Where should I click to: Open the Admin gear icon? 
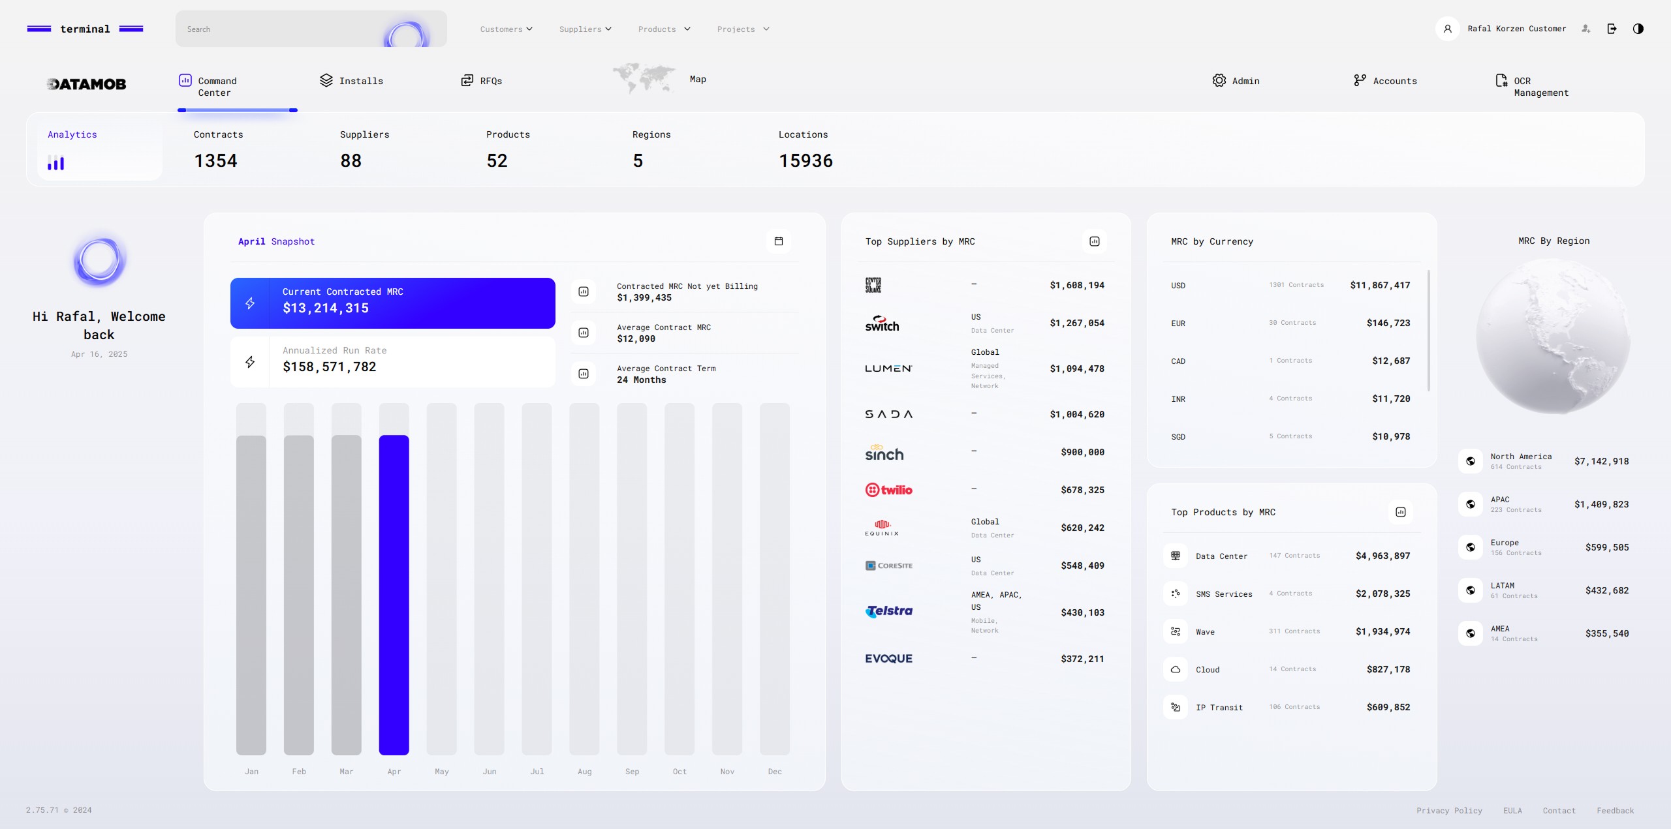pos(1219,80)
